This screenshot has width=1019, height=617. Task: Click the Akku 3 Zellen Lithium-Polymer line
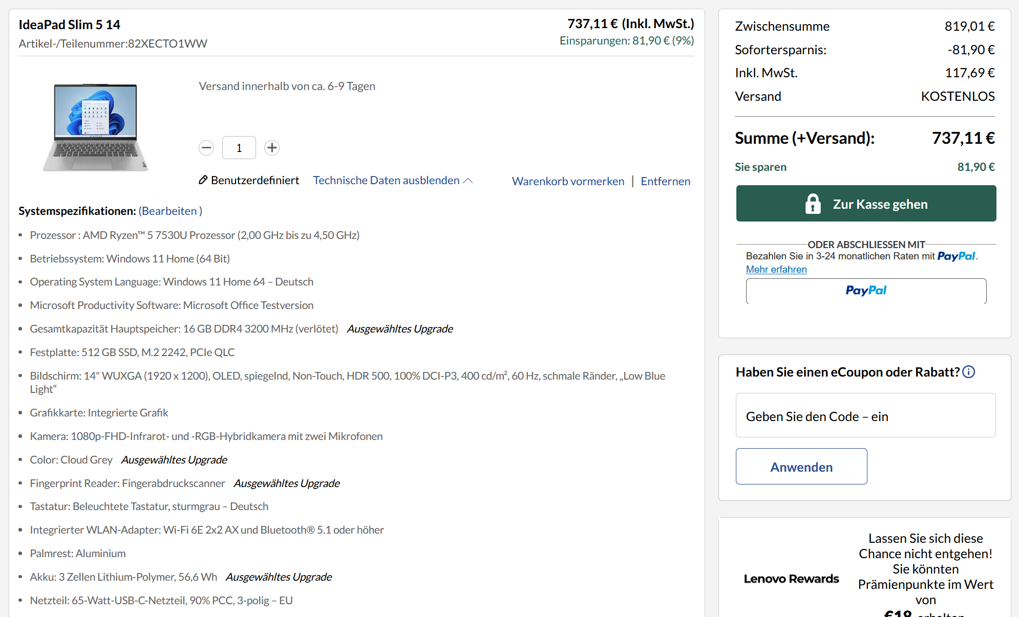point(123,577)
